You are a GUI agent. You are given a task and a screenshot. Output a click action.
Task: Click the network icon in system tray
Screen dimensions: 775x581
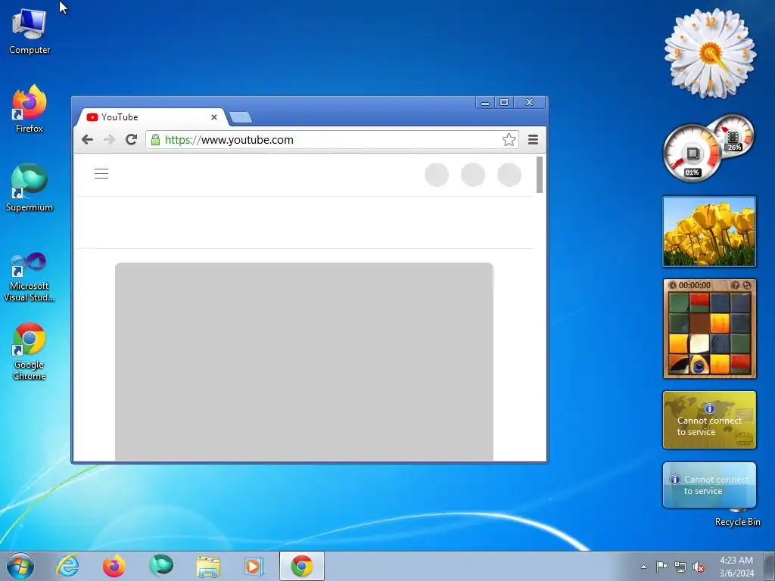680,567
